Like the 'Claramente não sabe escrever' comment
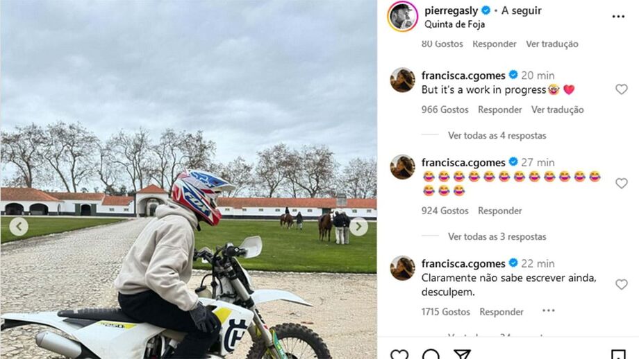 click(621, 284)
